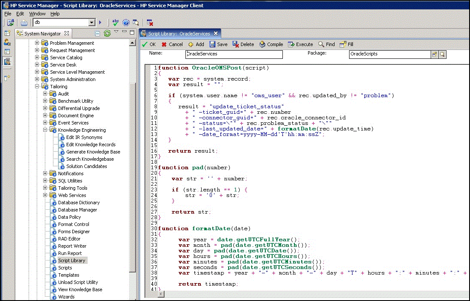Click the spell check icon in toolbar

[116, 23]
